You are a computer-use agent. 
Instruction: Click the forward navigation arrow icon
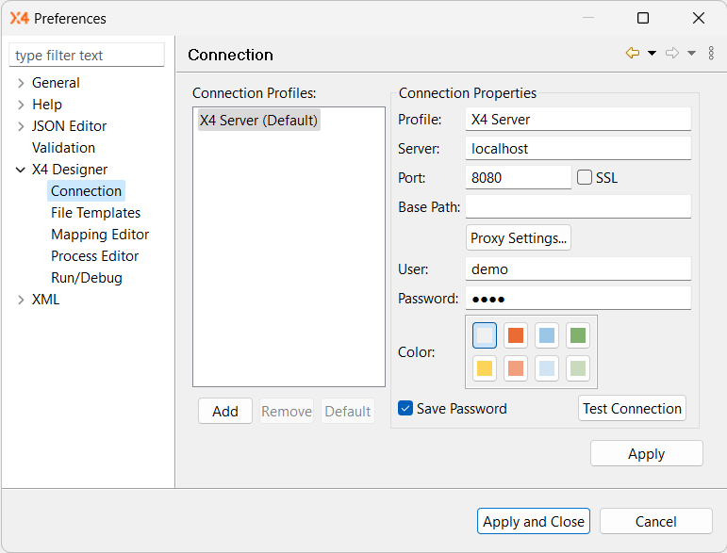(672, 54)
